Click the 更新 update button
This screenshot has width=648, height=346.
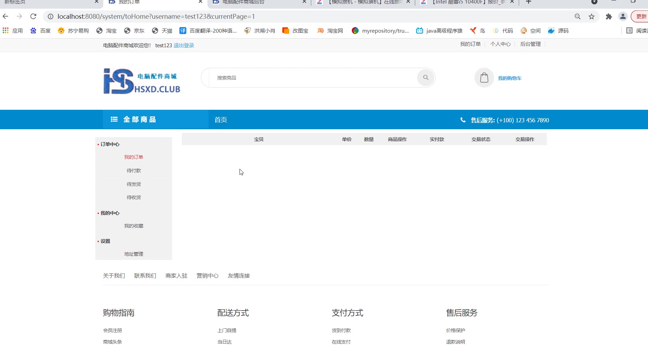click(x=640, y=16)
